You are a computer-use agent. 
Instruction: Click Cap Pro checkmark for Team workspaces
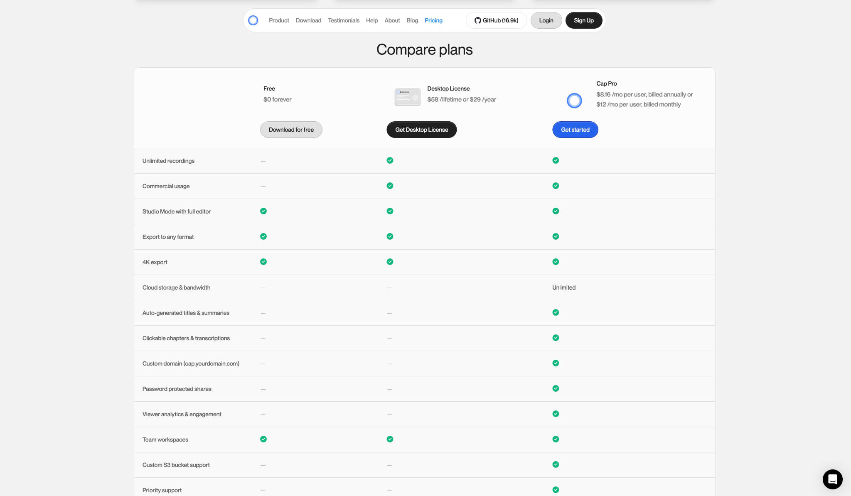(x=556, y=439)
